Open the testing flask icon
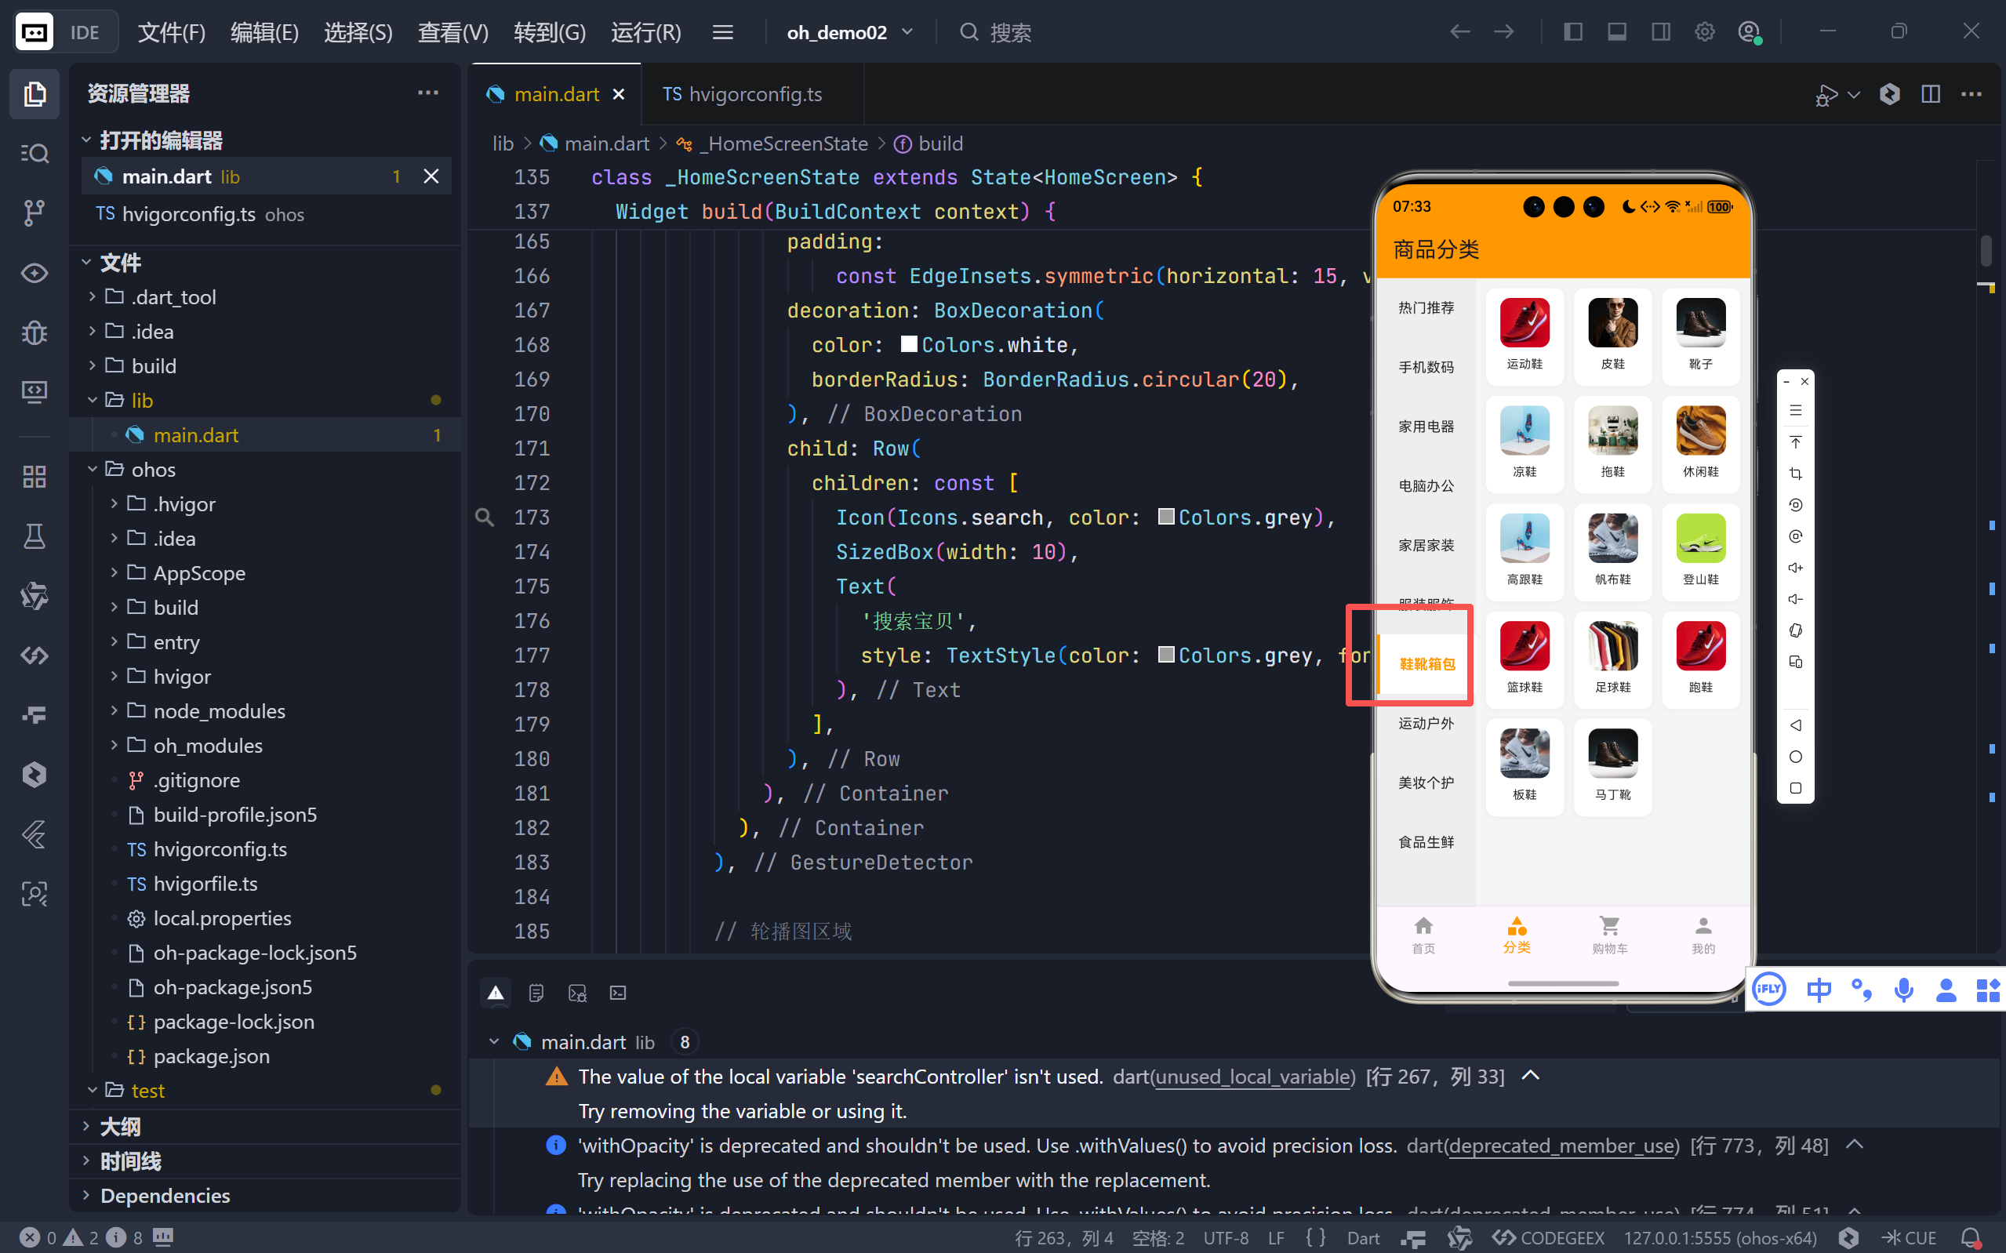This screenshot has width=2006, height=1253. coord(34,536)
